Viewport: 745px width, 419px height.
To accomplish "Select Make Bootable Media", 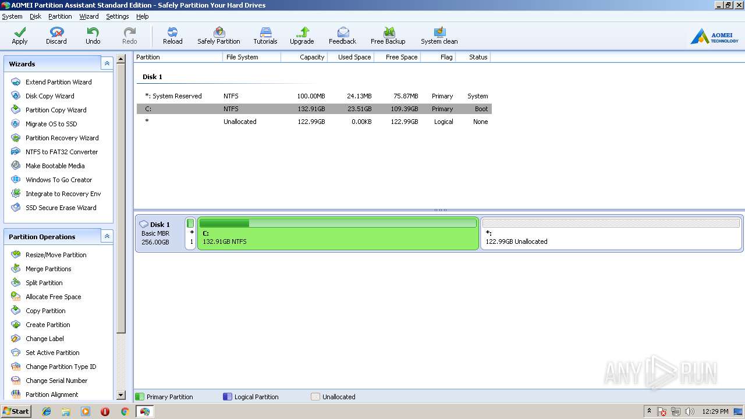I will 55,166.
